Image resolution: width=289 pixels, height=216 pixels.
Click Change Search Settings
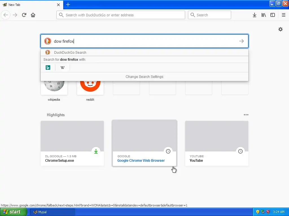pyautogui.click(x=144, y=77)
